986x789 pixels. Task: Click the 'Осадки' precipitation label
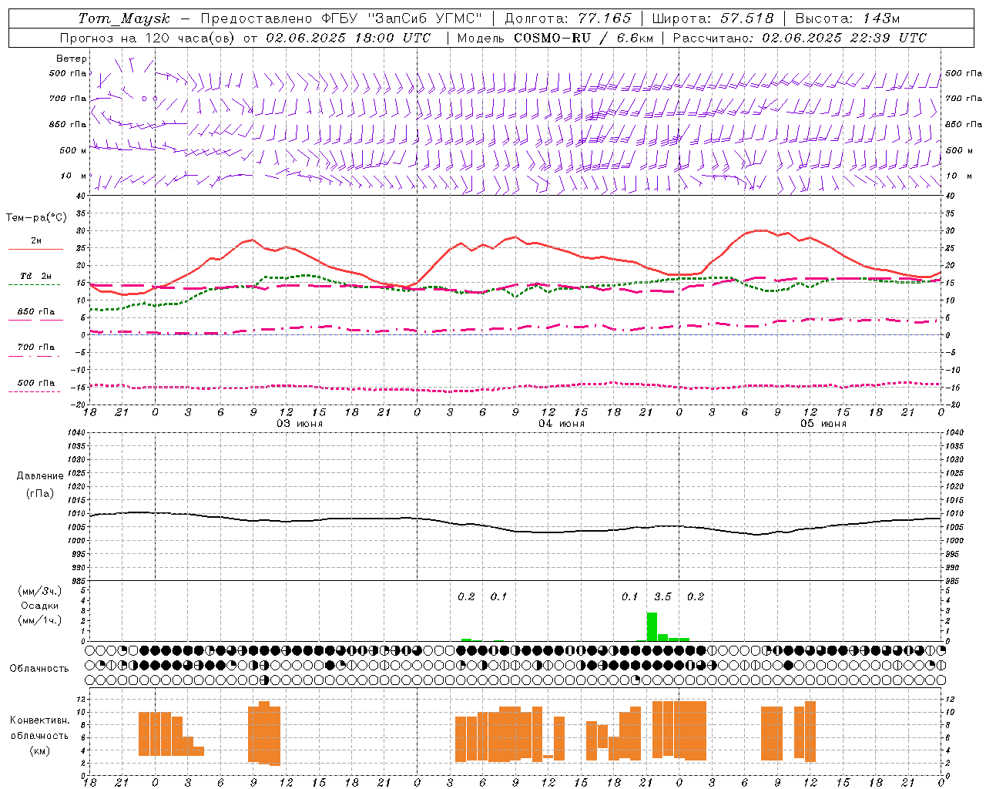click(39, 606)
